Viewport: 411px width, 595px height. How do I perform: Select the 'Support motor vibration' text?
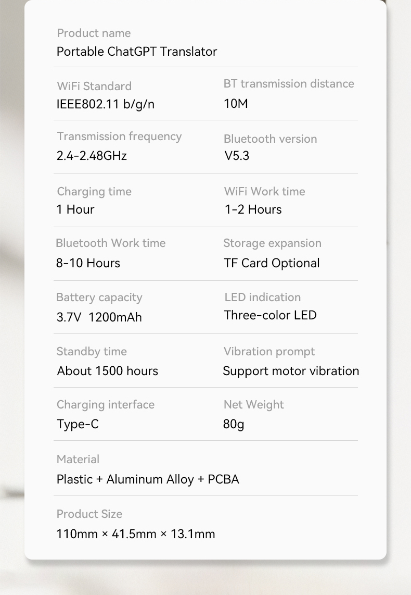[x=291, y=371]
